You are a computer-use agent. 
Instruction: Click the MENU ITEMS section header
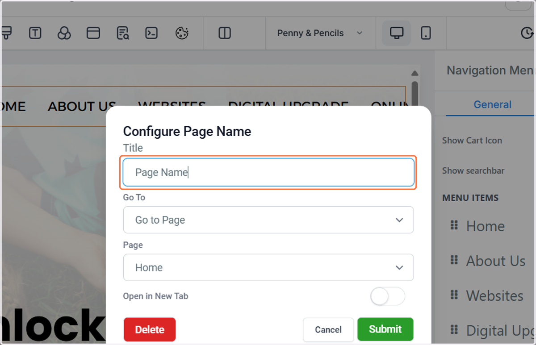[470, 198]
